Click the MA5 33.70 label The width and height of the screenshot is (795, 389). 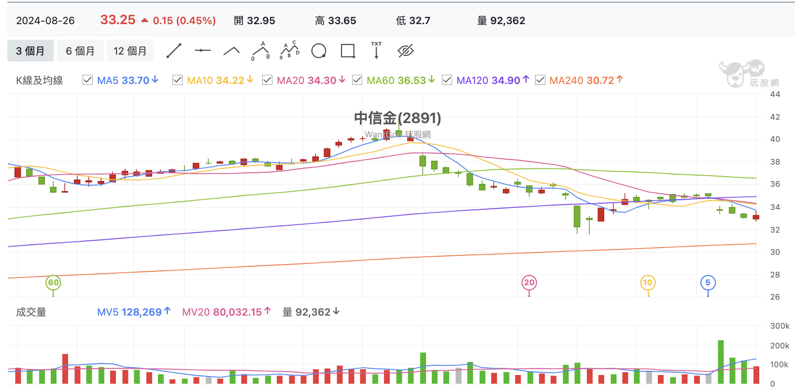click(128, 80)
